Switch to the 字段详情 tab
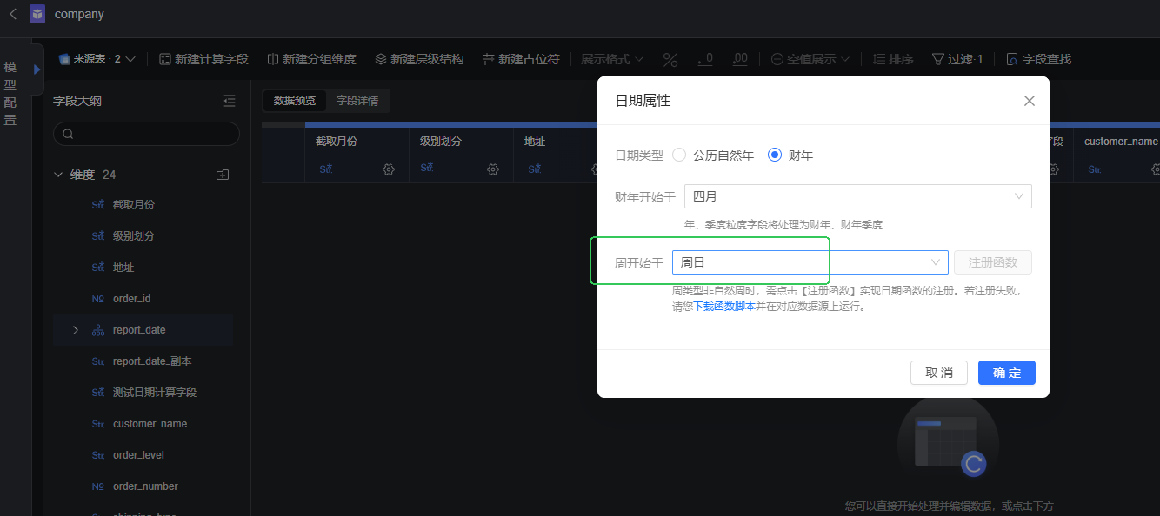 [357, 101]
